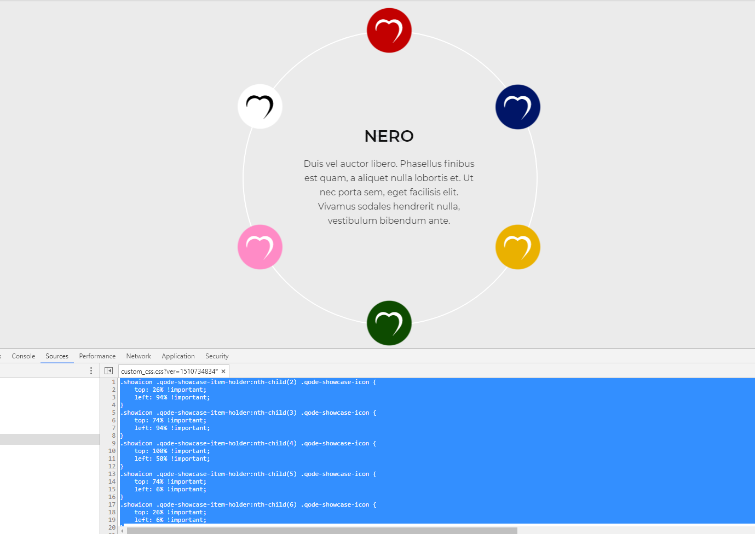Click the NERO heading text
Image resolution: width=755 pixels, height=534 pixels.
(x=389, y=136)
